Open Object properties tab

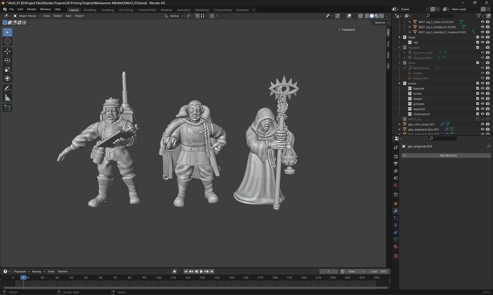pyautogui.click(x=396, y=204)
